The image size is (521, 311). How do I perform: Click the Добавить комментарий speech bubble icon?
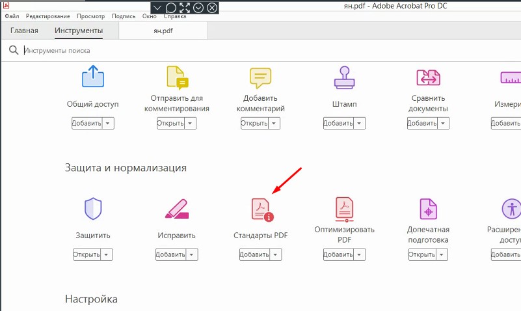260,78
